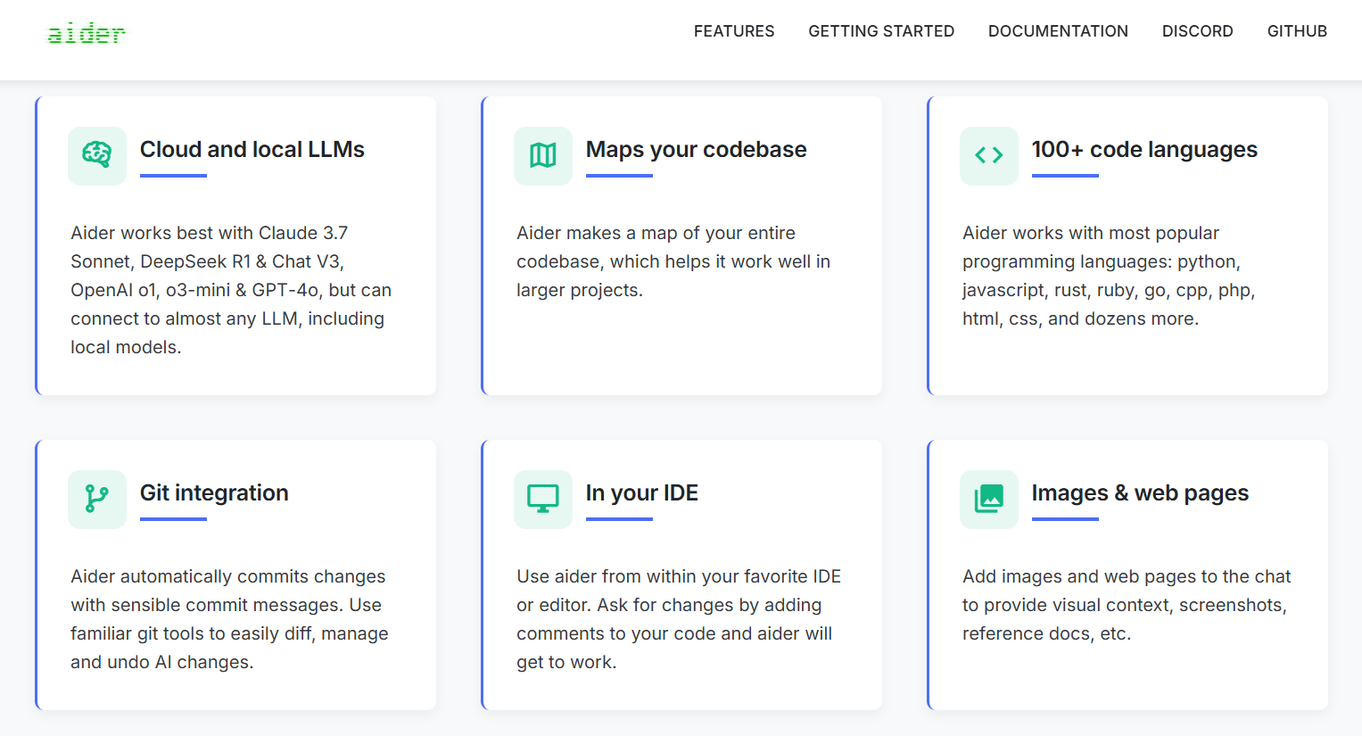Click the monitor icon for In your IDE

coord(543,499)
